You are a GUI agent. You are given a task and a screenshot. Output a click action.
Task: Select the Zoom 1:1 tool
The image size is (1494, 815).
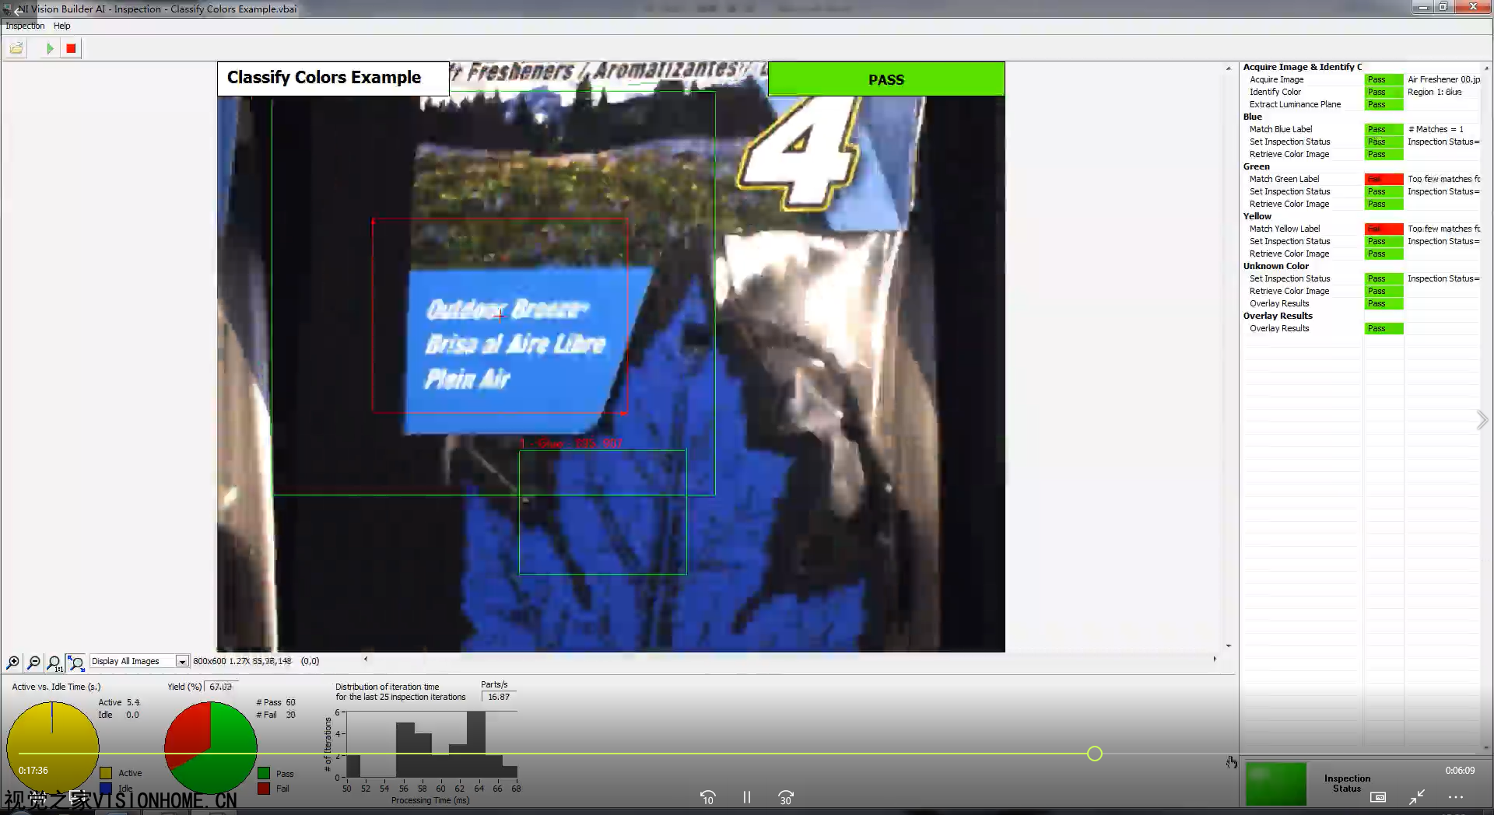(54, 662)
